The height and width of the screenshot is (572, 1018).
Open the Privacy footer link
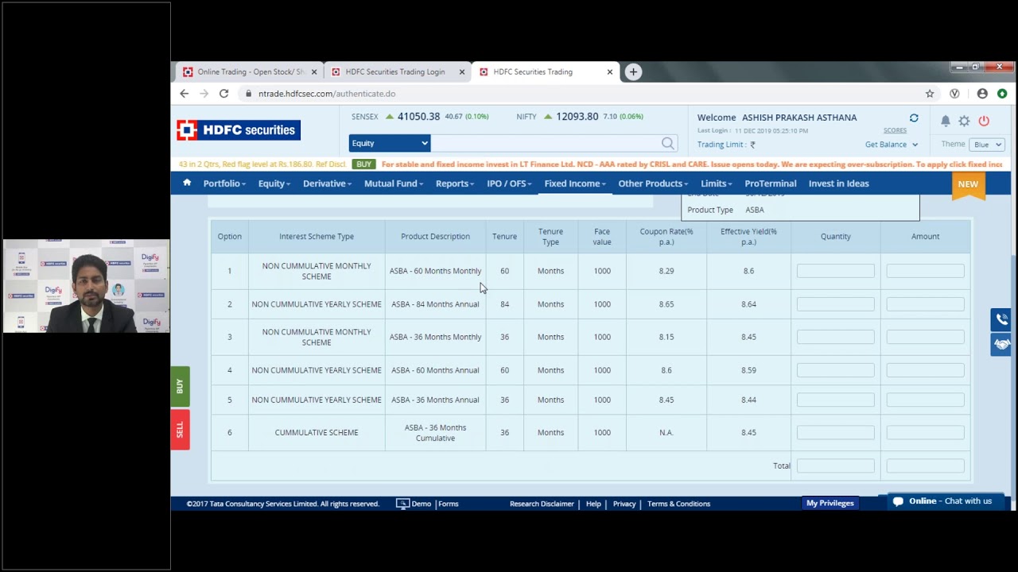pos(624,504)
